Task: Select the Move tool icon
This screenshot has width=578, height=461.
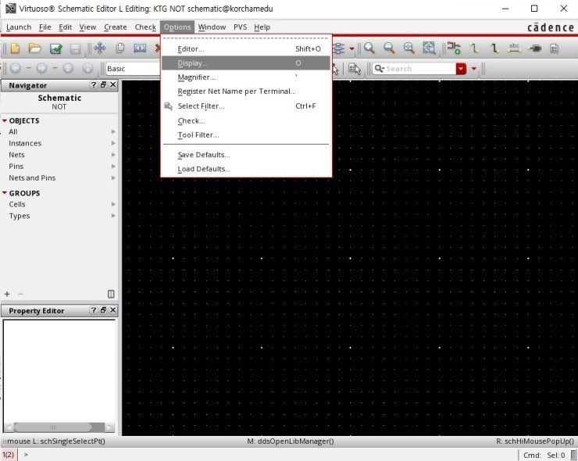Action: click(100, 48)
